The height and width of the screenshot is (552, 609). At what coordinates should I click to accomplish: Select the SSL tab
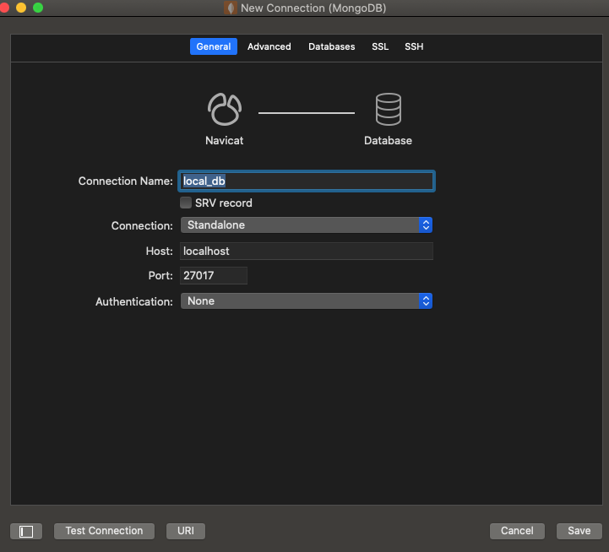(380, 46)
